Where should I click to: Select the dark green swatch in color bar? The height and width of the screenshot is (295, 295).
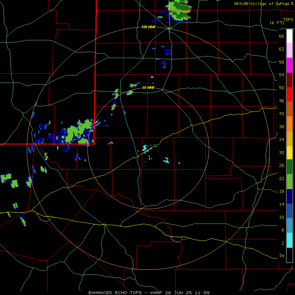point(289,167)
